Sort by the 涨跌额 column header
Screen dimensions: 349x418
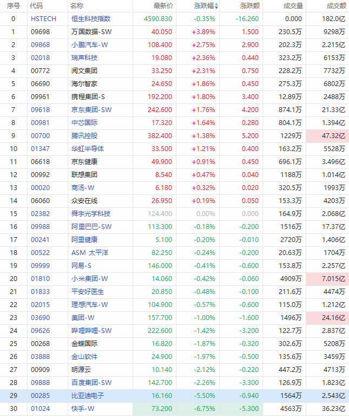[250, 6]
